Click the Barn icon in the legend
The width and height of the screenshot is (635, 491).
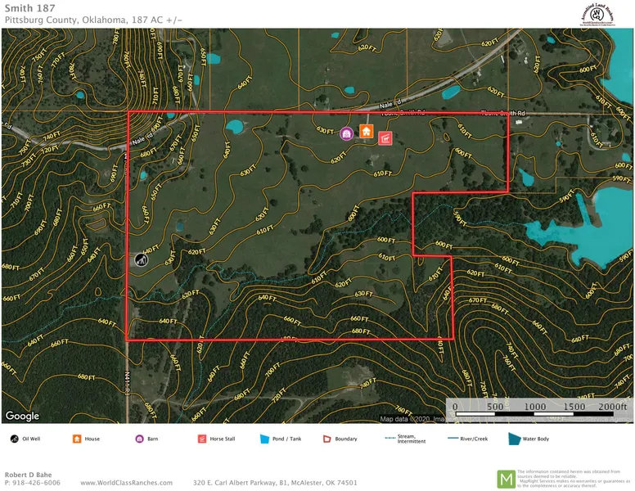[139, 439]
